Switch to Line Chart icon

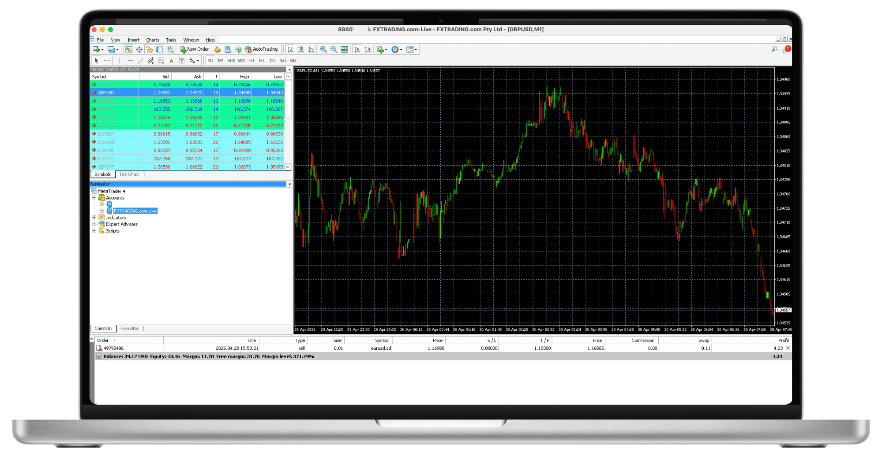coord(311,49)
